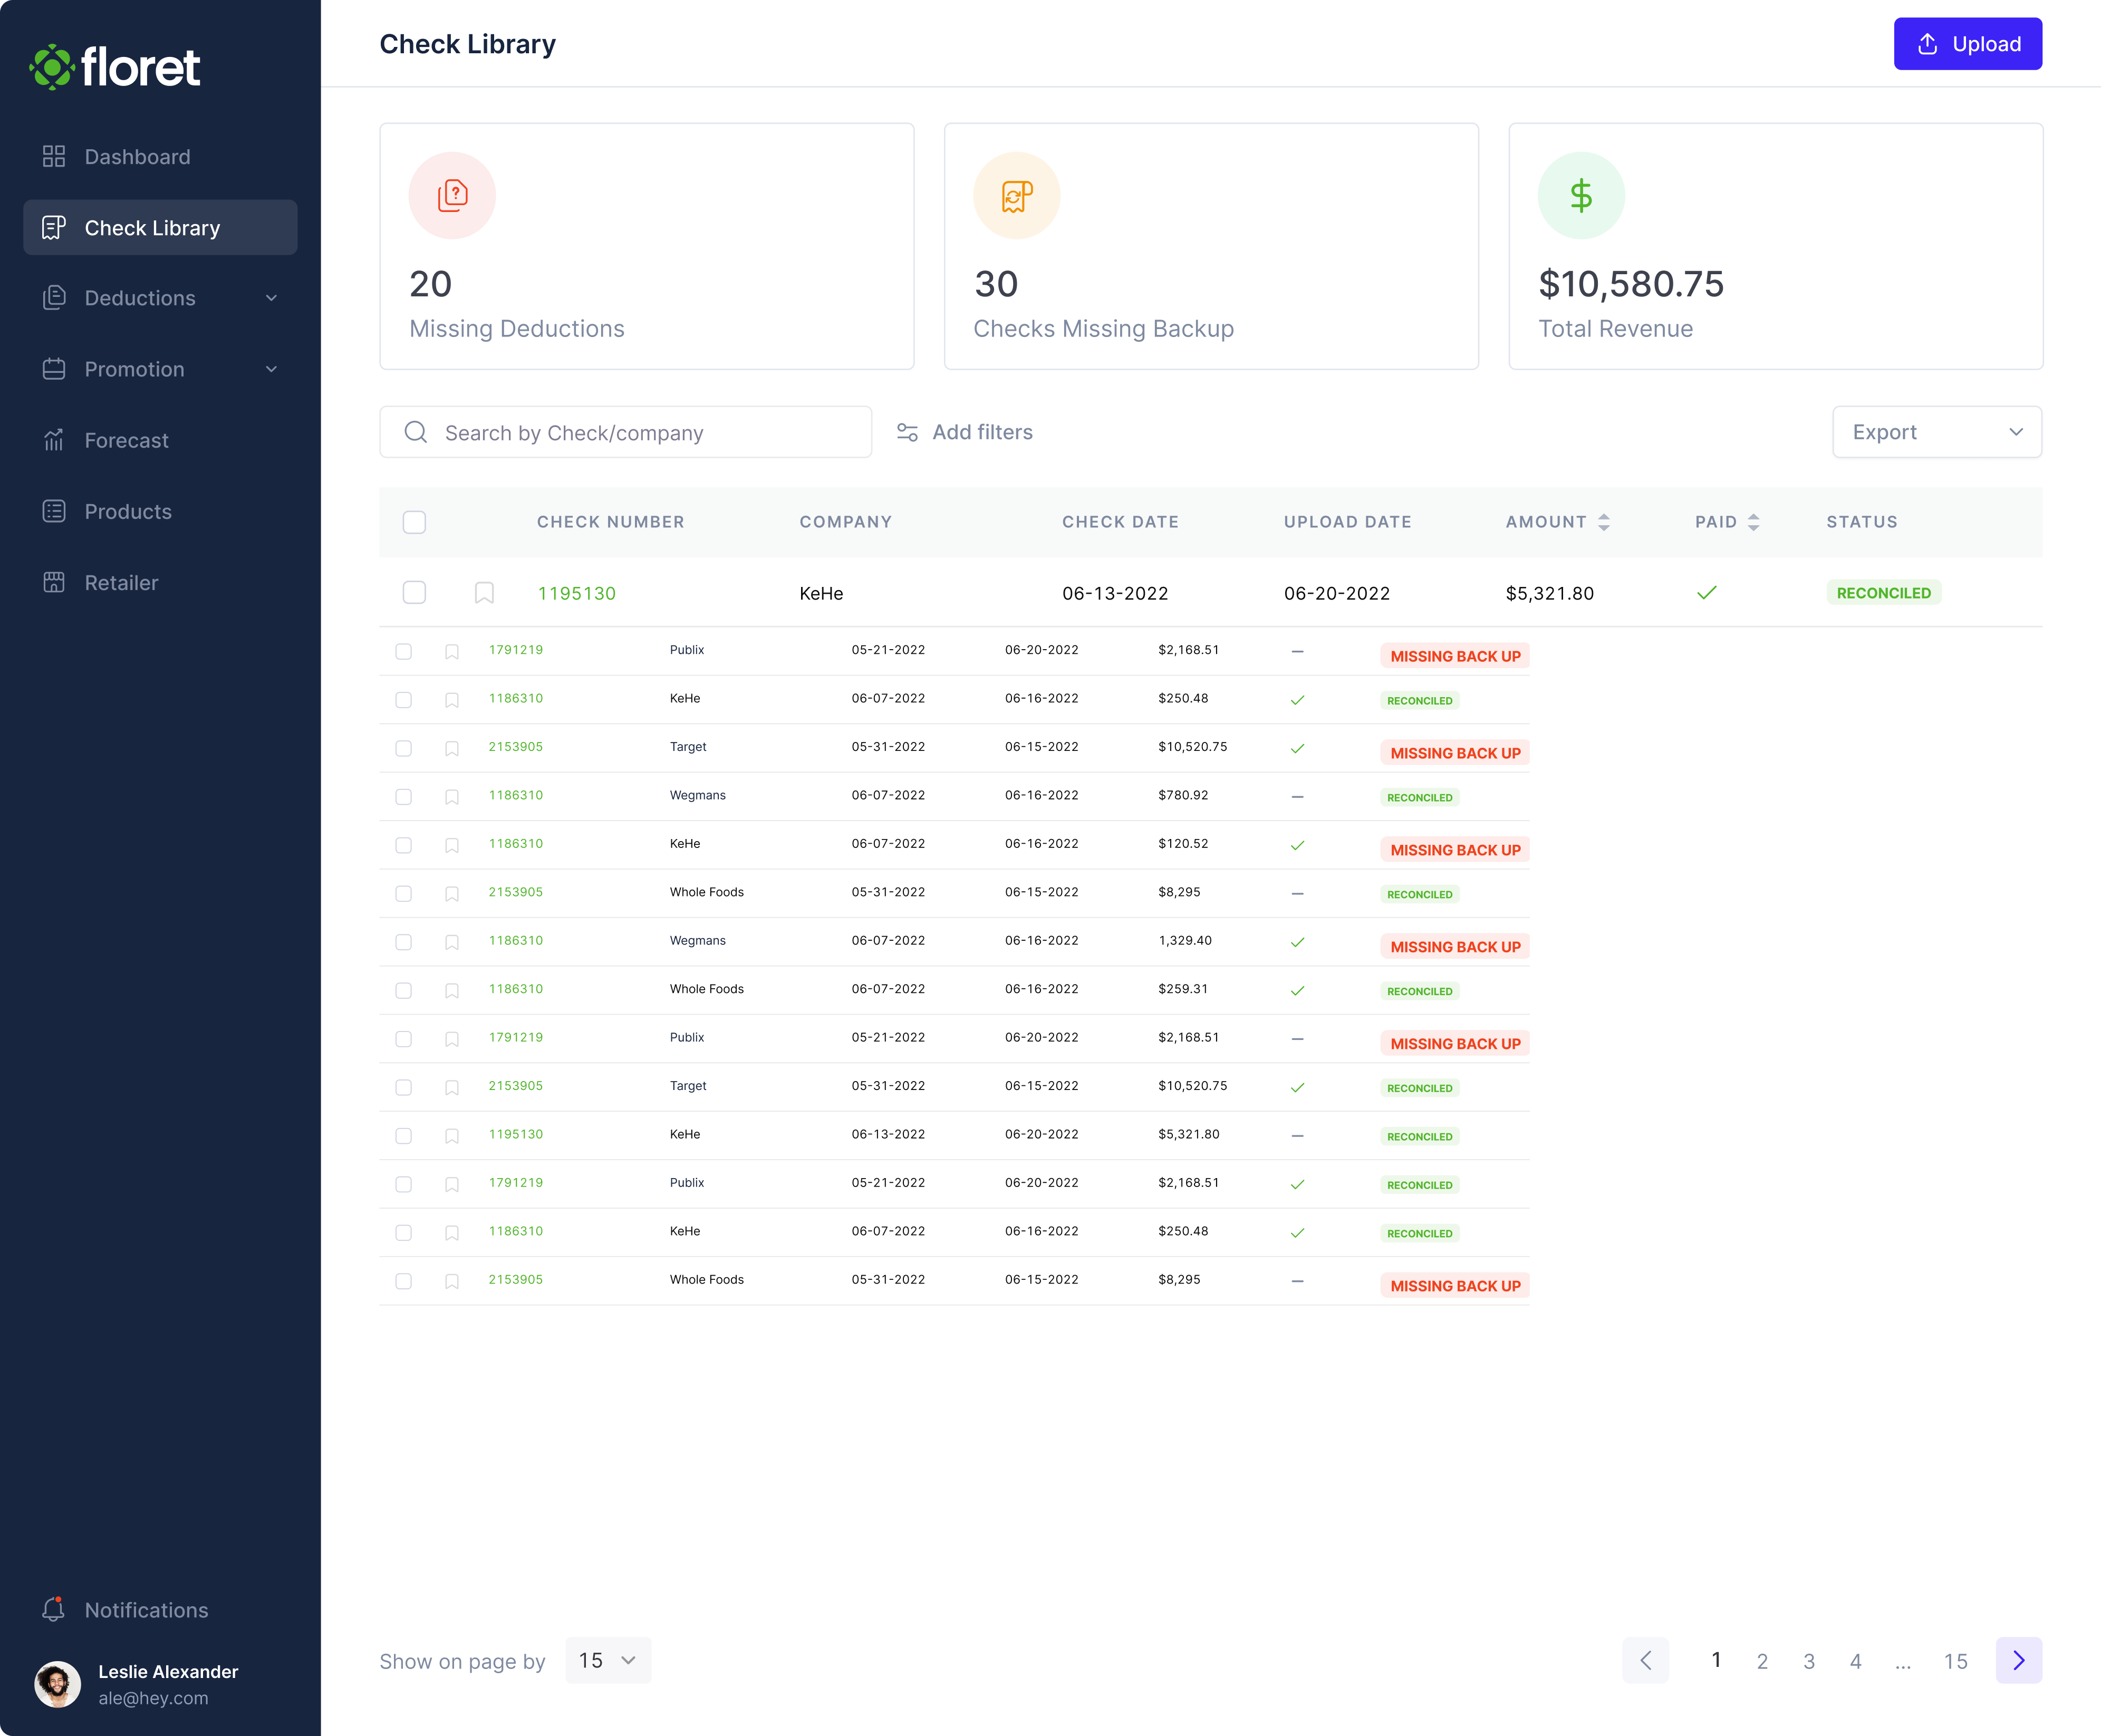Open the Products section

point(128,511)
